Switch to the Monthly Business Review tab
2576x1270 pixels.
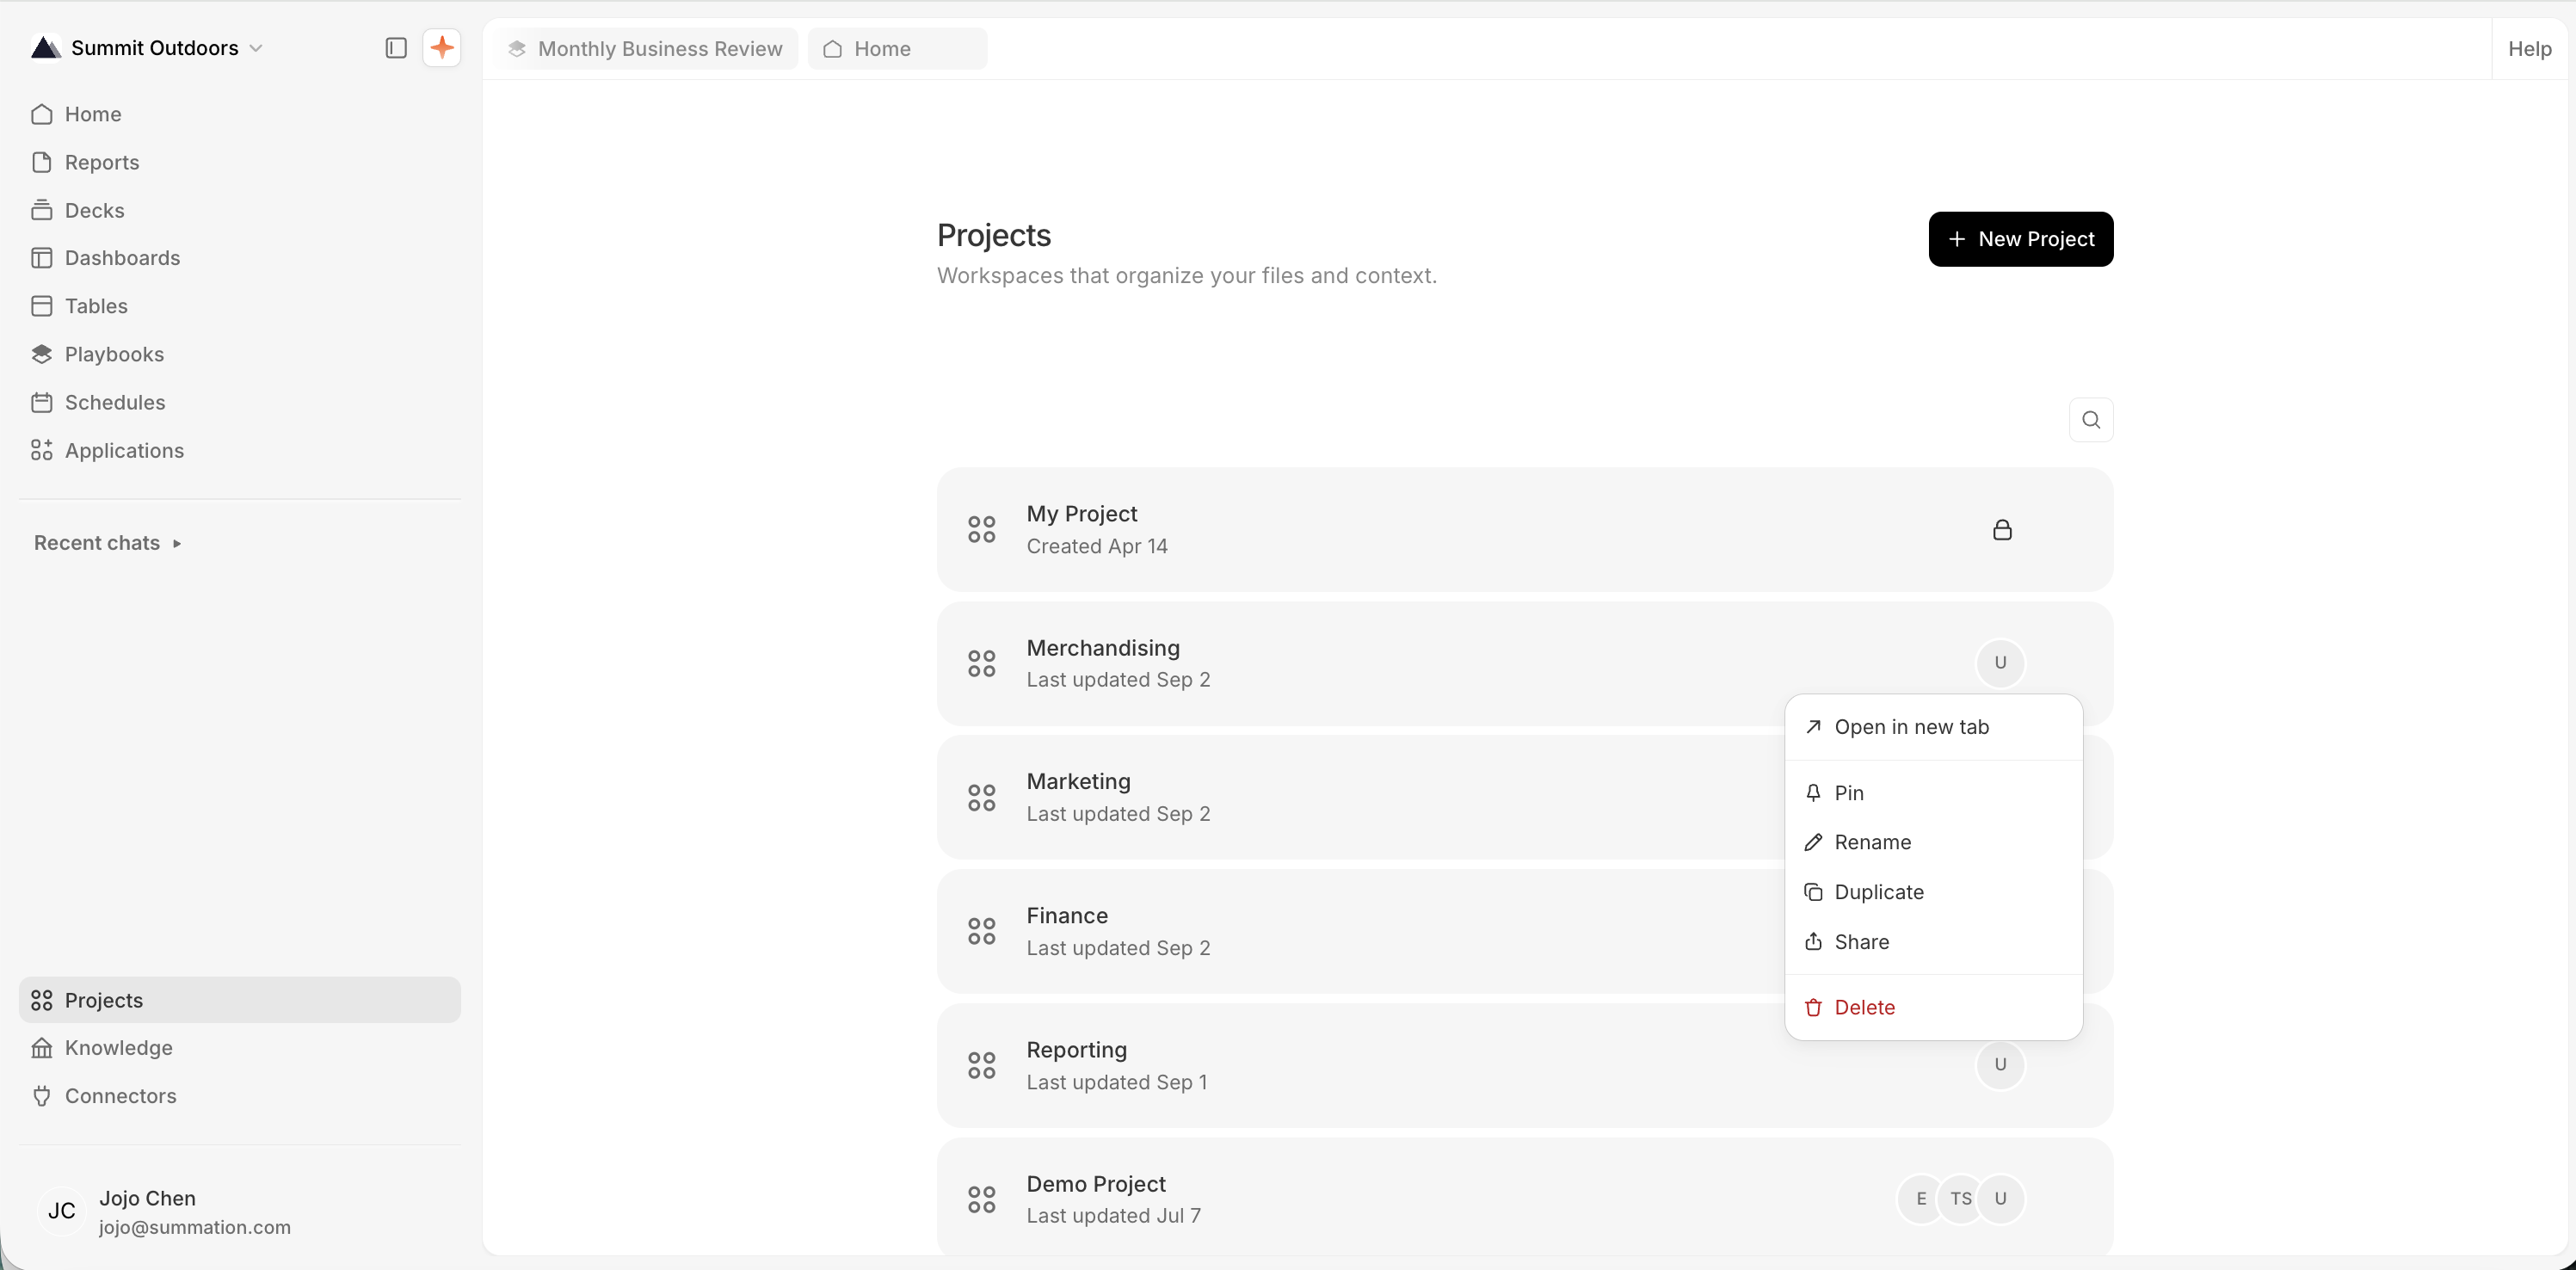[x=646, y=48]
